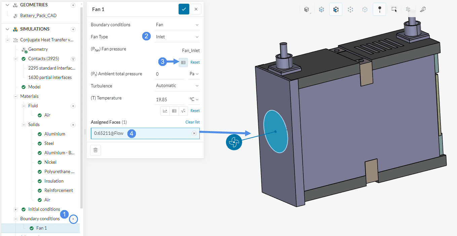Click the Ambient total pressure value field

[x=169, y=74]
